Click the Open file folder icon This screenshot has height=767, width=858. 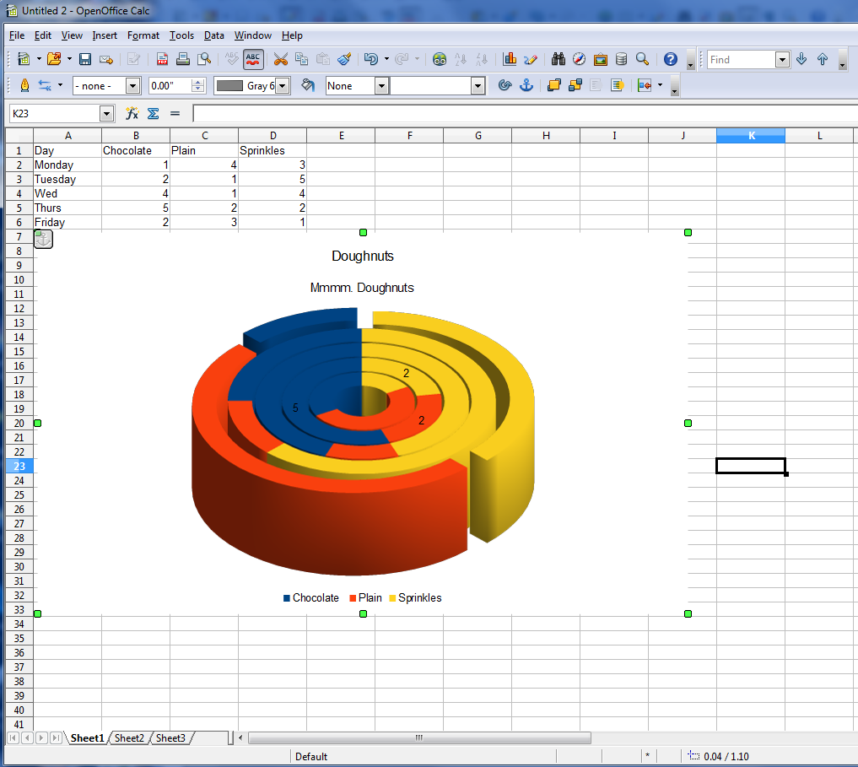point(54,59)
